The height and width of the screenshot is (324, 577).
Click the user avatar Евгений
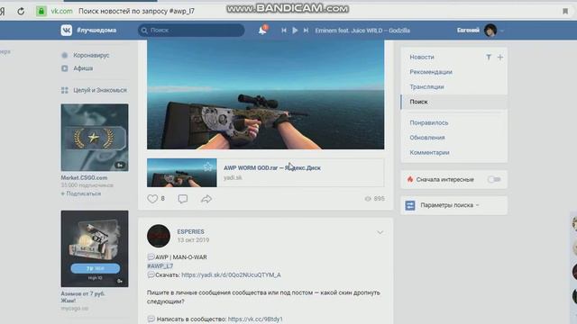click(490, 30)
